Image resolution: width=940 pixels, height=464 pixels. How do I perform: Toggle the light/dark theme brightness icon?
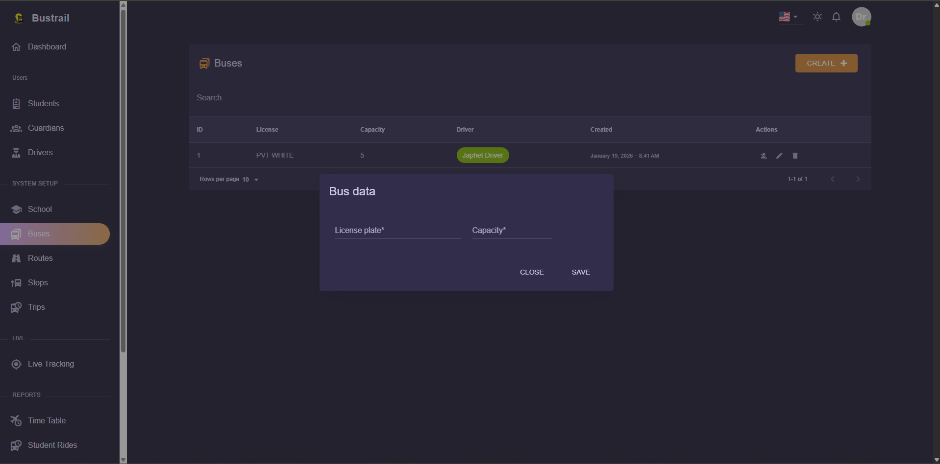817,17
